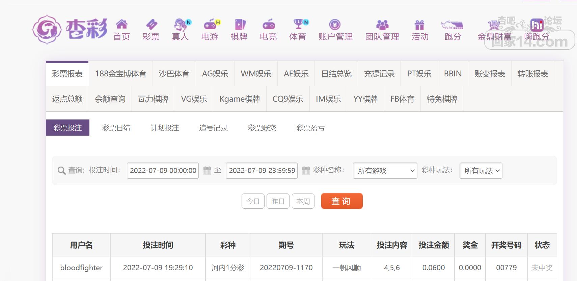
Task: Switch to the 返点总额 tab
Action: (67, 99)
